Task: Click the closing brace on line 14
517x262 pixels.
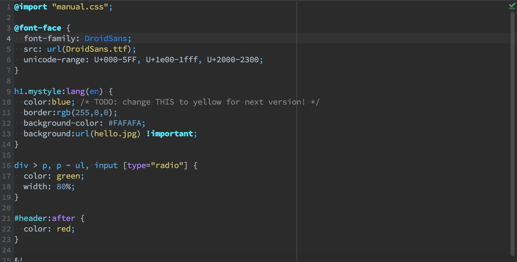Action: [16, 144]
